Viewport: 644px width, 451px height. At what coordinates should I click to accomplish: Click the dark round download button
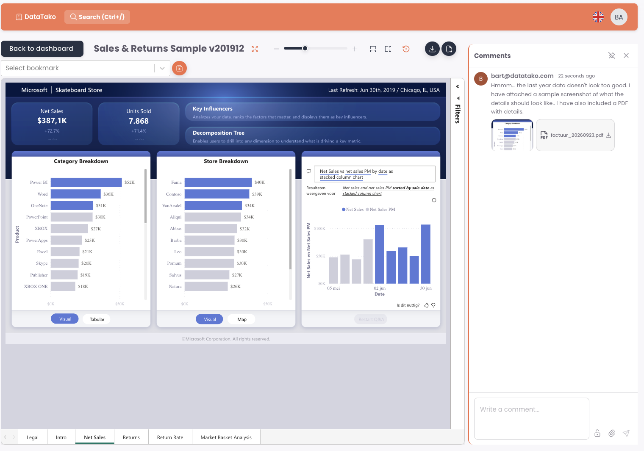tap(432, 49)
